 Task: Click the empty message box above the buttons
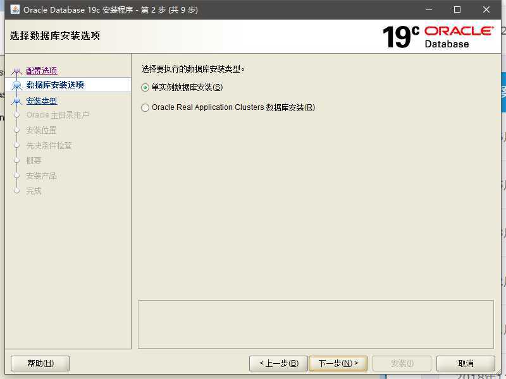click(316, 324)
